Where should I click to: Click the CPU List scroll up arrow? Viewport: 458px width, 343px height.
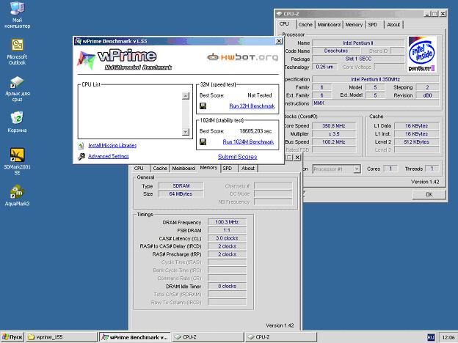pos(186,96)
